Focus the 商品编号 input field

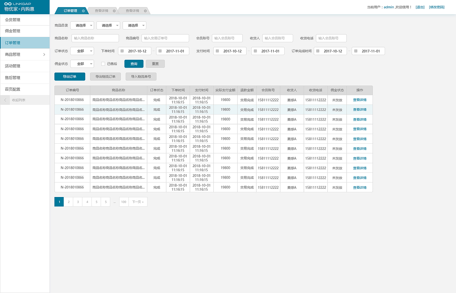[165, 38]
